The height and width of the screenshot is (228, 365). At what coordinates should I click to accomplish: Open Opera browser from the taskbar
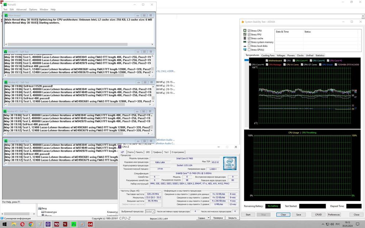22,224
